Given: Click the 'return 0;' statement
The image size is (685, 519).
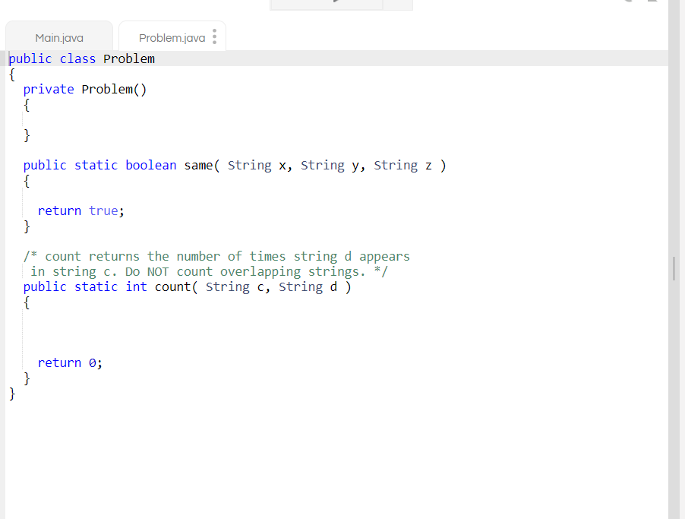Looking at the screenshot, I should pos(70,363).
